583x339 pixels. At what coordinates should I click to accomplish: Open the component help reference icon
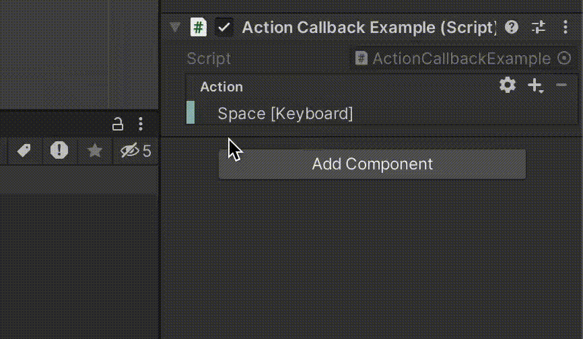[512, 28]
